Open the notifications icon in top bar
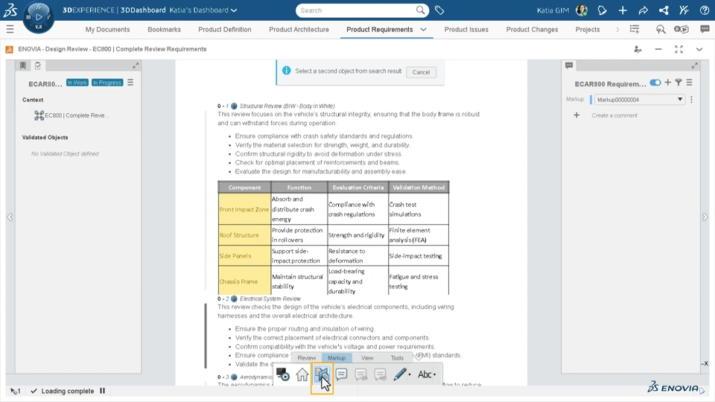 pyautogui.click(x=603, y=10)
